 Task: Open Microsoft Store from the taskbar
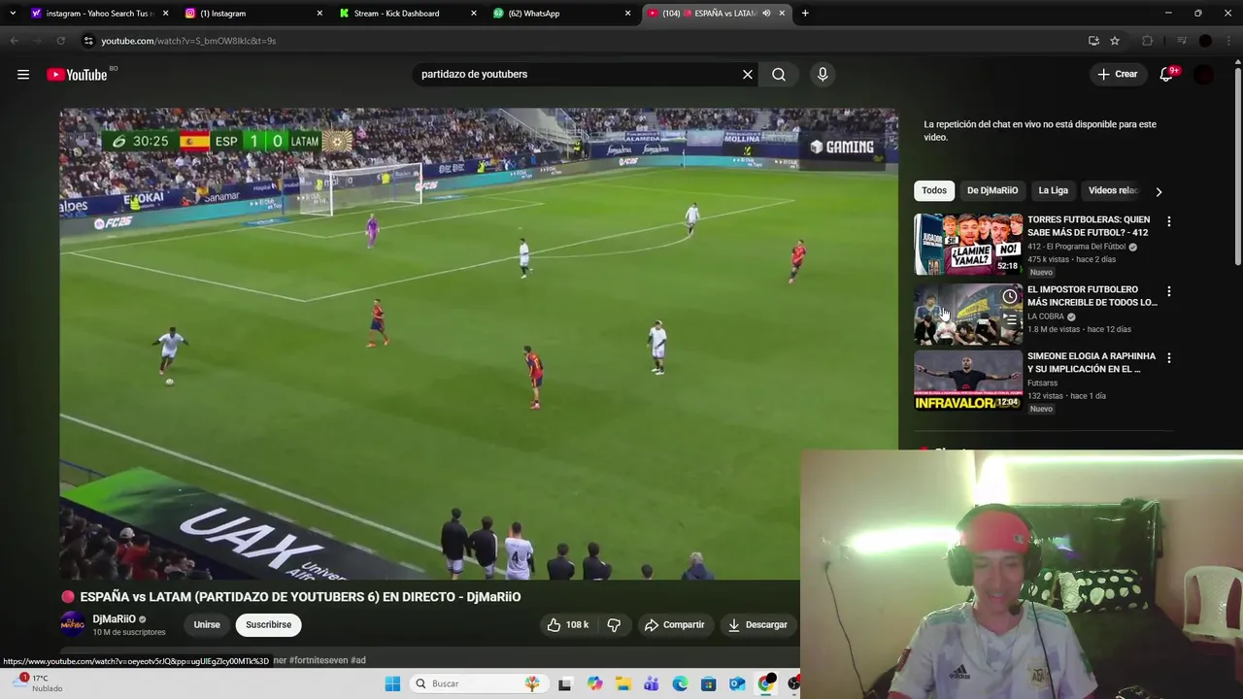tap(709, 683)
